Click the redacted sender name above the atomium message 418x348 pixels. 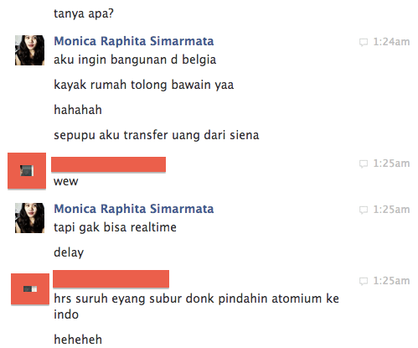(x=111, y=278)
